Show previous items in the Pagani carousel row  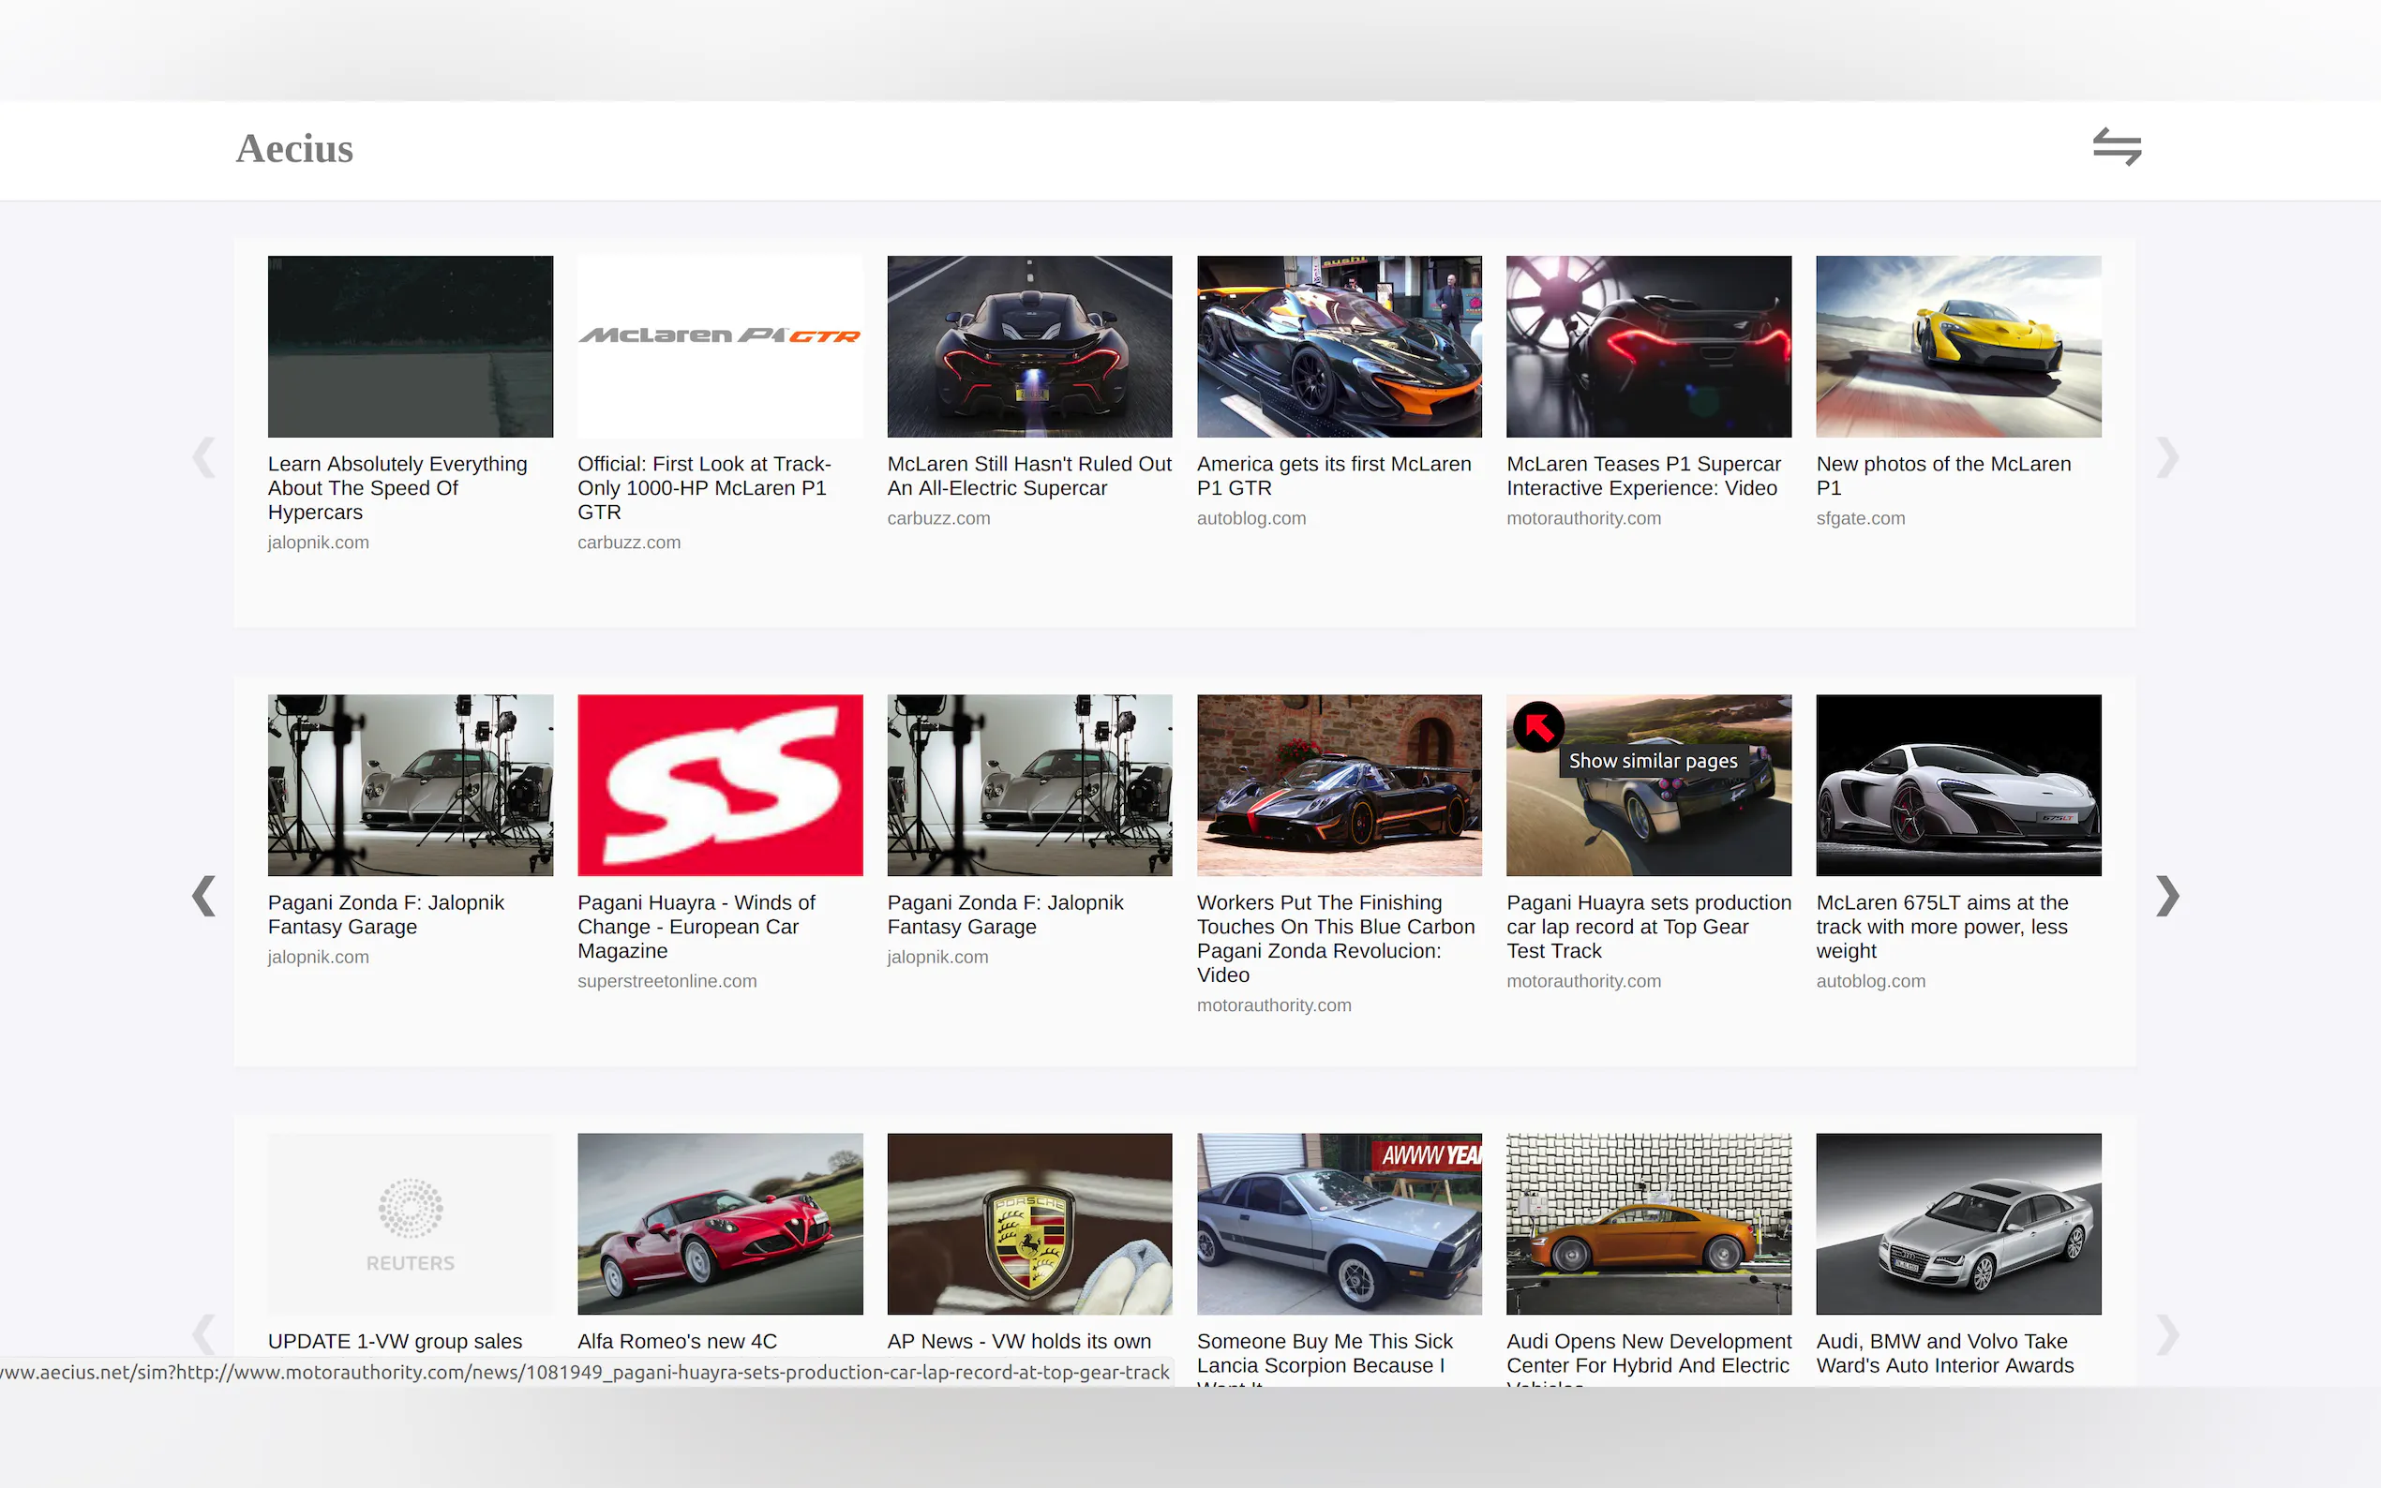(x=203, y=897)
